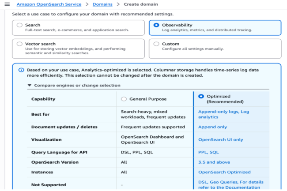Click 'OpenSearch Version' row label
The image size is (287, 191).
(x=55, y=162)
